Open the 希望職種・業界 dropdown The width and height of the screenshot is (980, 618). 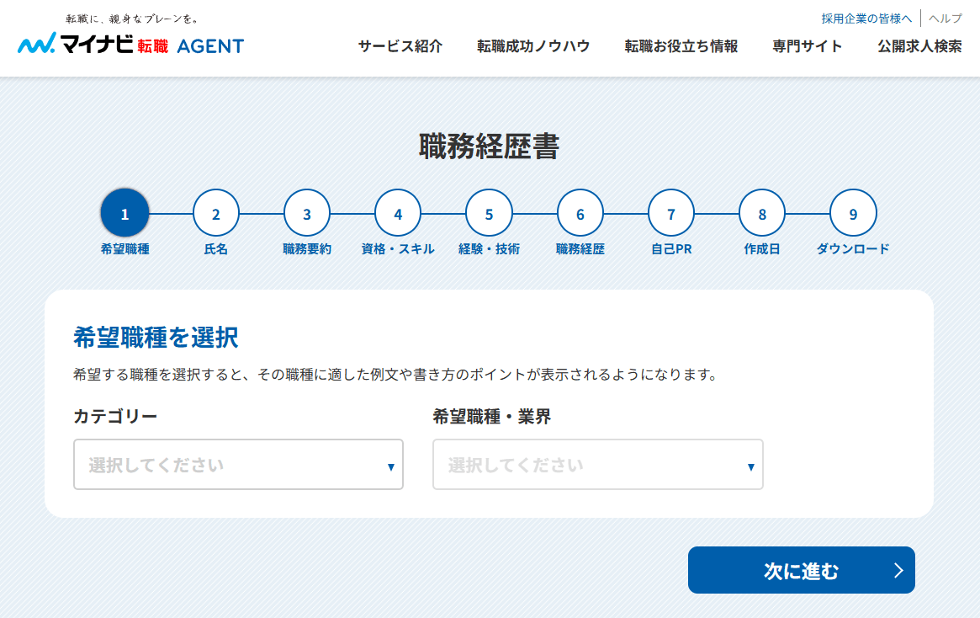597,464
